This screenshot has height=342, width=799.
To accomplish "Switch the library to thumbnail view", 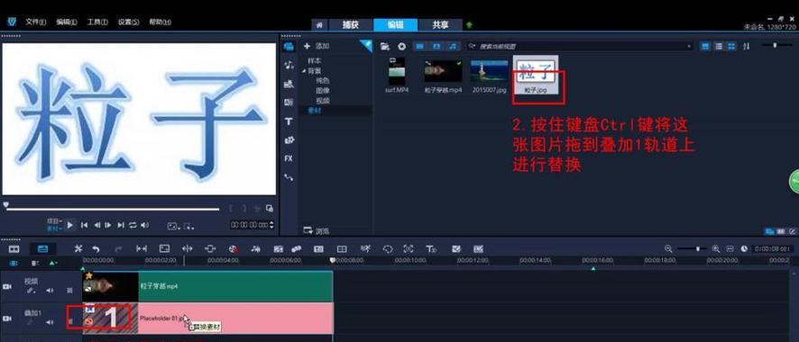I will [731, 46].
